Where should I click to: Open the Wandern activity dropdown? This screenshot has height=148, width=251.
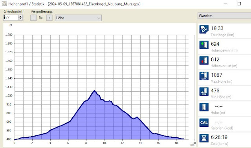(224, 16)
